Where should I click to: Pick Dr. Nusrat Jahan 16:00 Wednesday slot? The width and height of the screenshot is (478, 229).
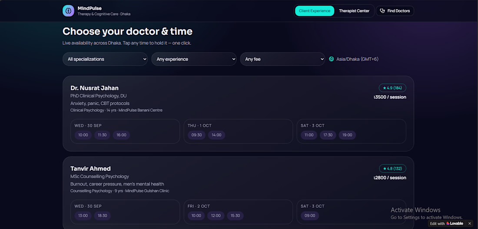coord(121,135)
